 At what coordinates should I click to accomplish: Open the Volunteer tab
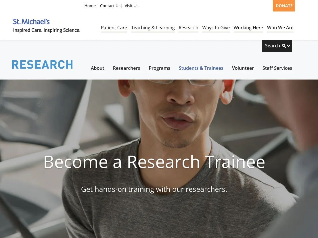point(243,68)
